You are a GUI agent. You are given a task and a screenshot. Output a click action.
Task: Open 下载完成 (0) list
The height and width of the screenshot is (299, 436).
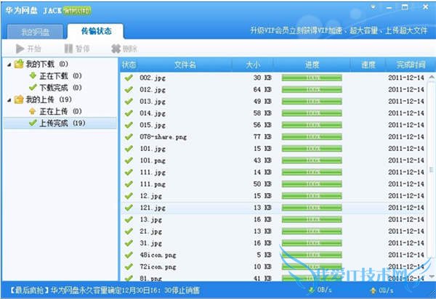(60, 88)
